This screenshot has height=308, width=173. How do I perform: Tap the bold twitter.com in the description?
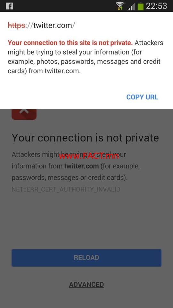tap(81, 166)
